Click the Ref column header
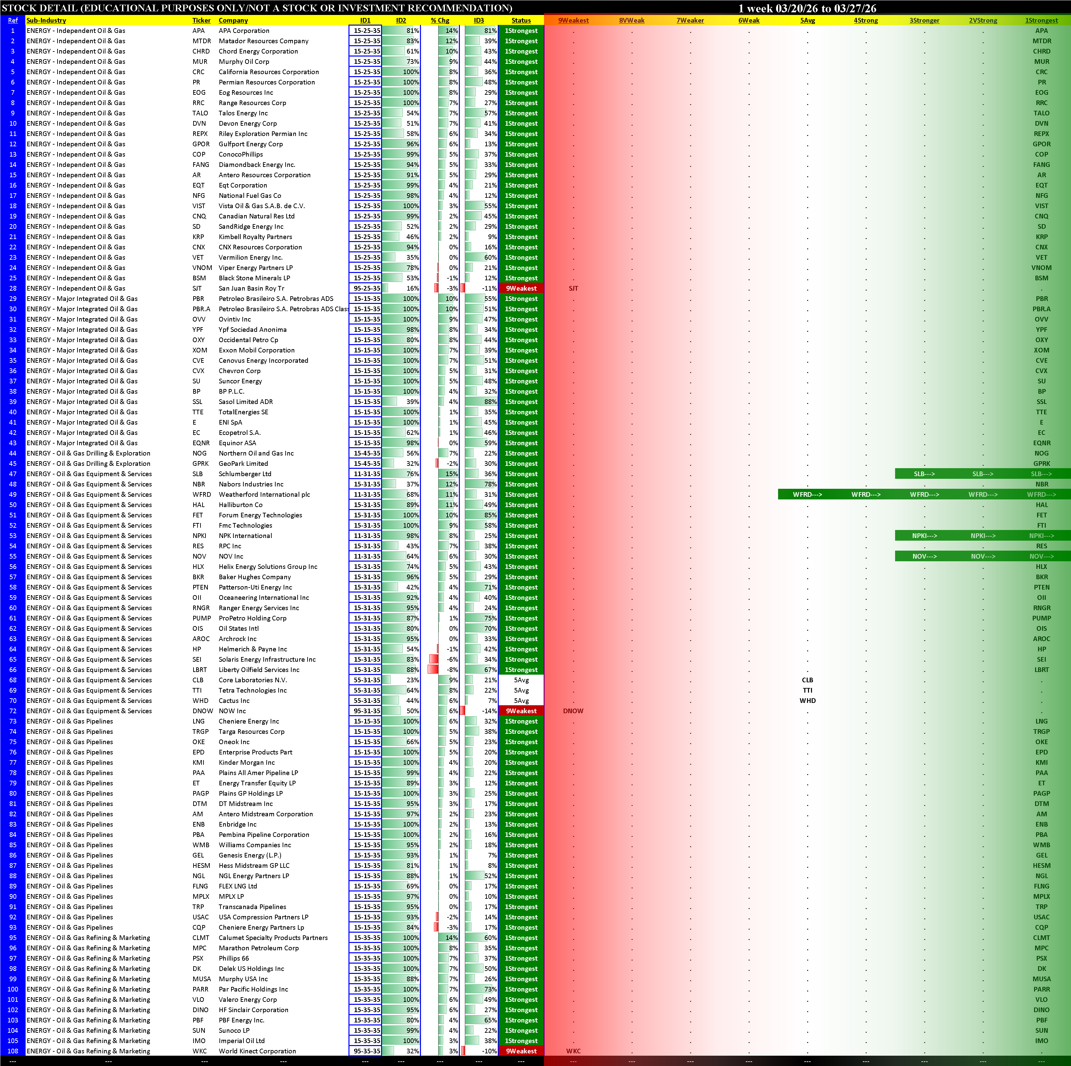The height and width of the screenshot is (1066, 1071). (x=13, y=21)
